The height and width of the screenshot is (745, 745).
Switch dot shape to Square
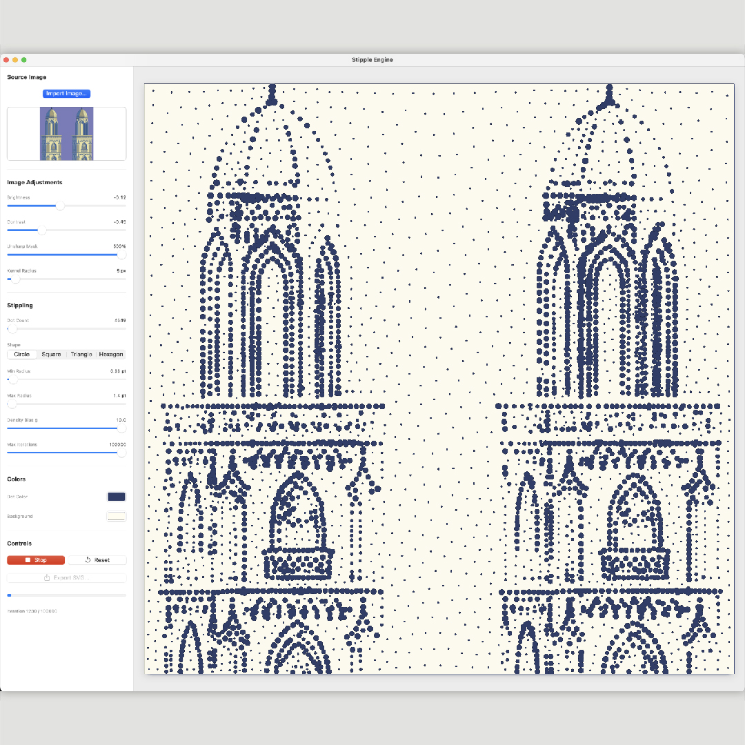click(x=51, y=354)
